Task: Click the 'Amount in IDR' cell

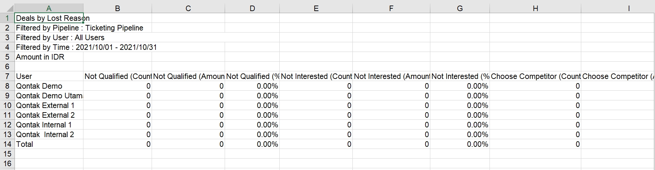Action: point(49,57)
